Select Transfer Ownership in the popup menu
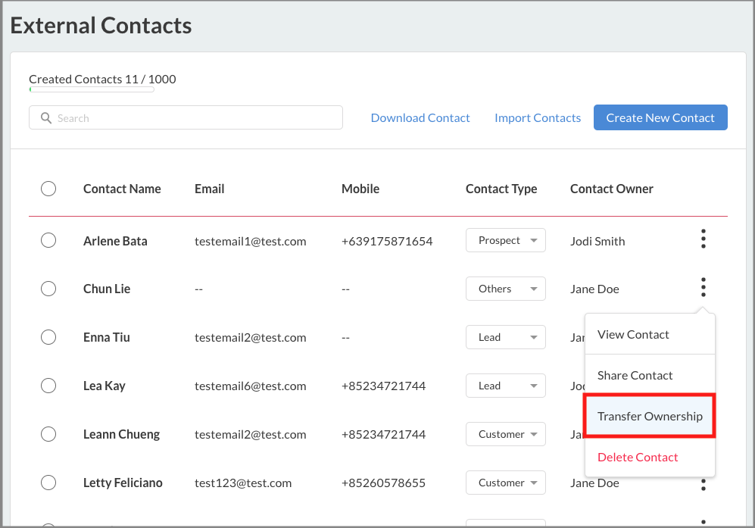Image resolution: width=755 pixels, height=528 pixels. [650, 416]
